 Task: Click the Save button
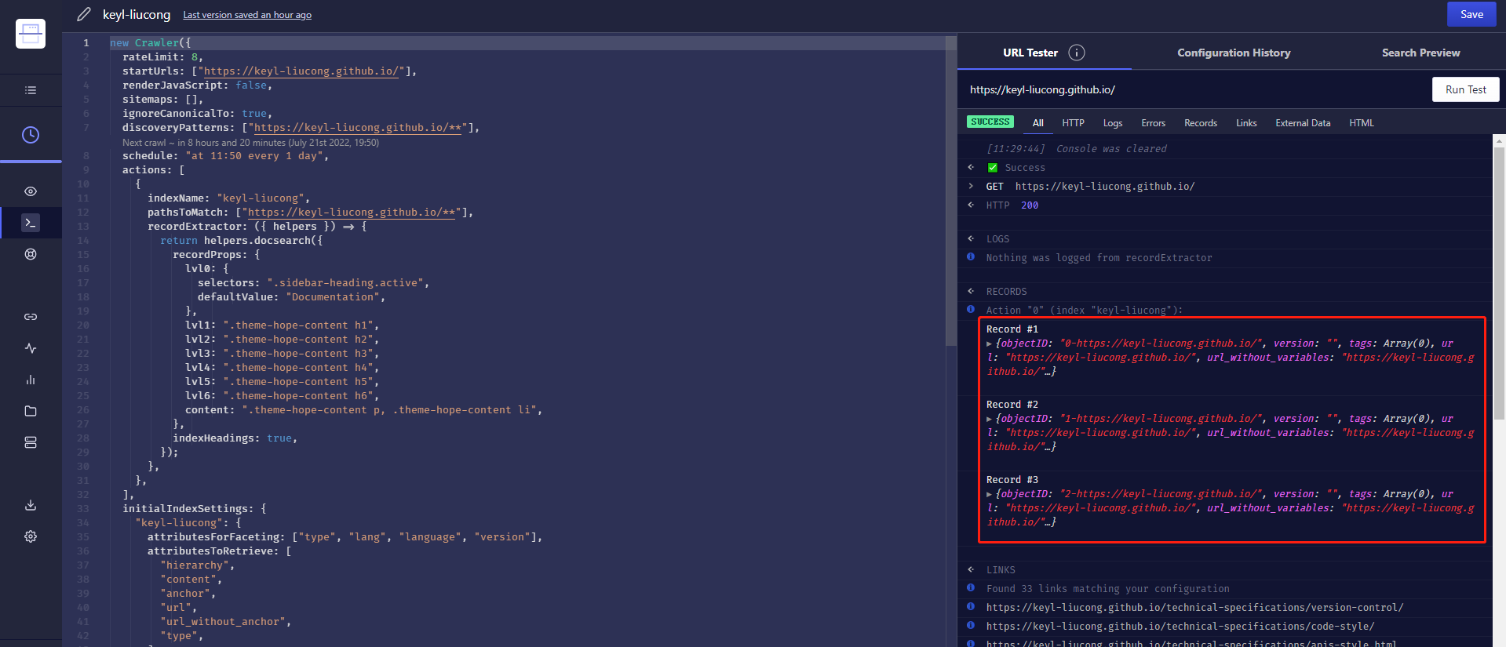(x=1471, y=14)
